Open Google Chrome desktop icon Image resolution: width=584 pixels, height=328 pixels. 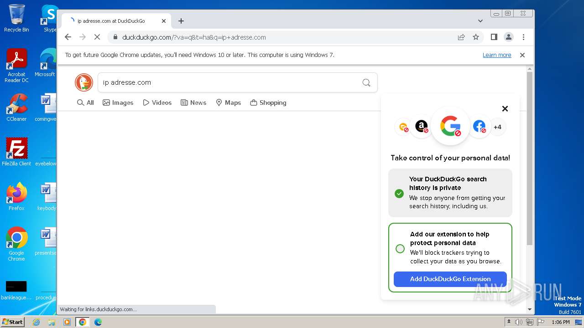click(16, 244)
